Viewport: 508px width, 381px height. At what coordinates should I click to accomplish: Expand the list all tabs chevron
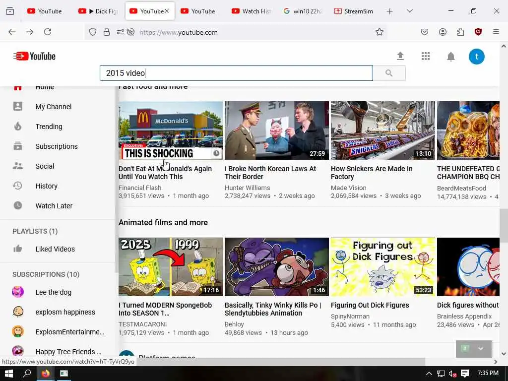coord(410,11)
